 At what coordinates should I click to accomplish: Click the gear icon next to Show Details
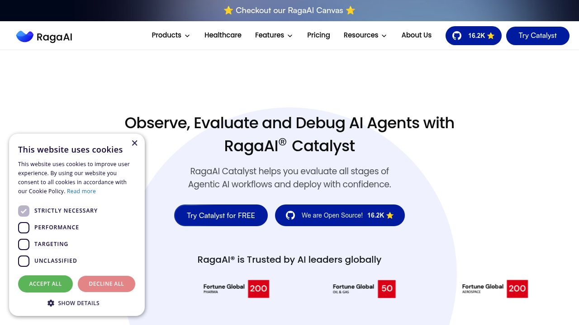pyautogui.click(x=51, y=303)
